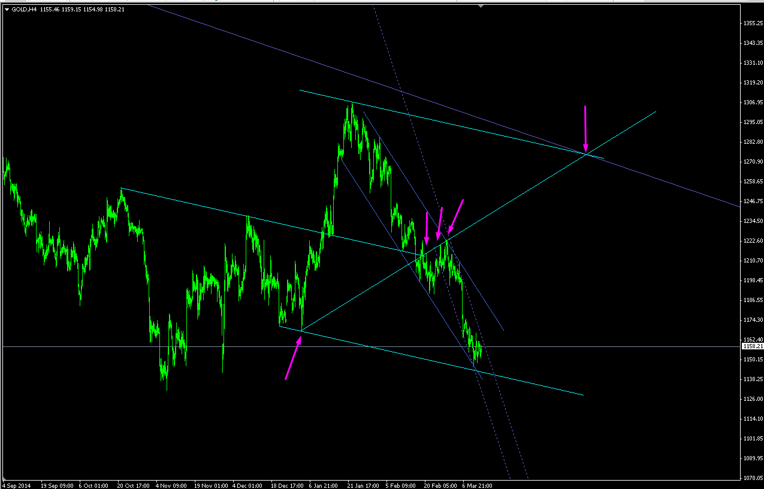Screen dimensions: 764x489
Task: Click the 1210.70 price scale label
Action: 753,260
